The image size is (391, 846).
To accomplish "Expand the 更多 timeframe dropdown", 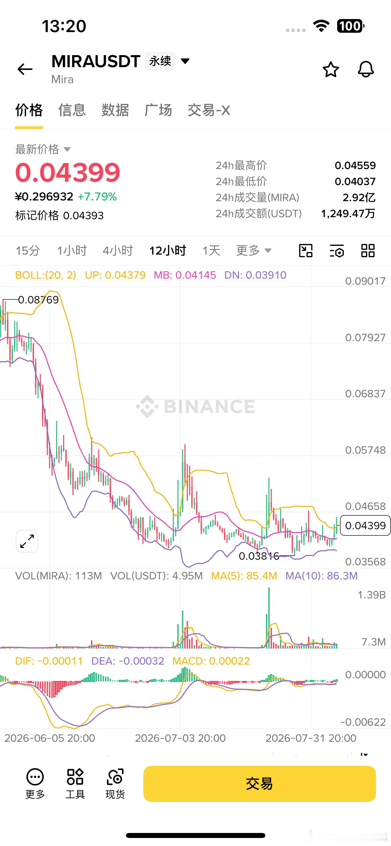I will pos(254,250).
